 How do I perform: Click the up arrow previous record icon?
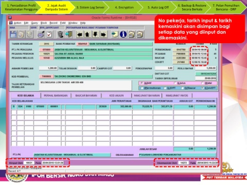click(87, 34)
